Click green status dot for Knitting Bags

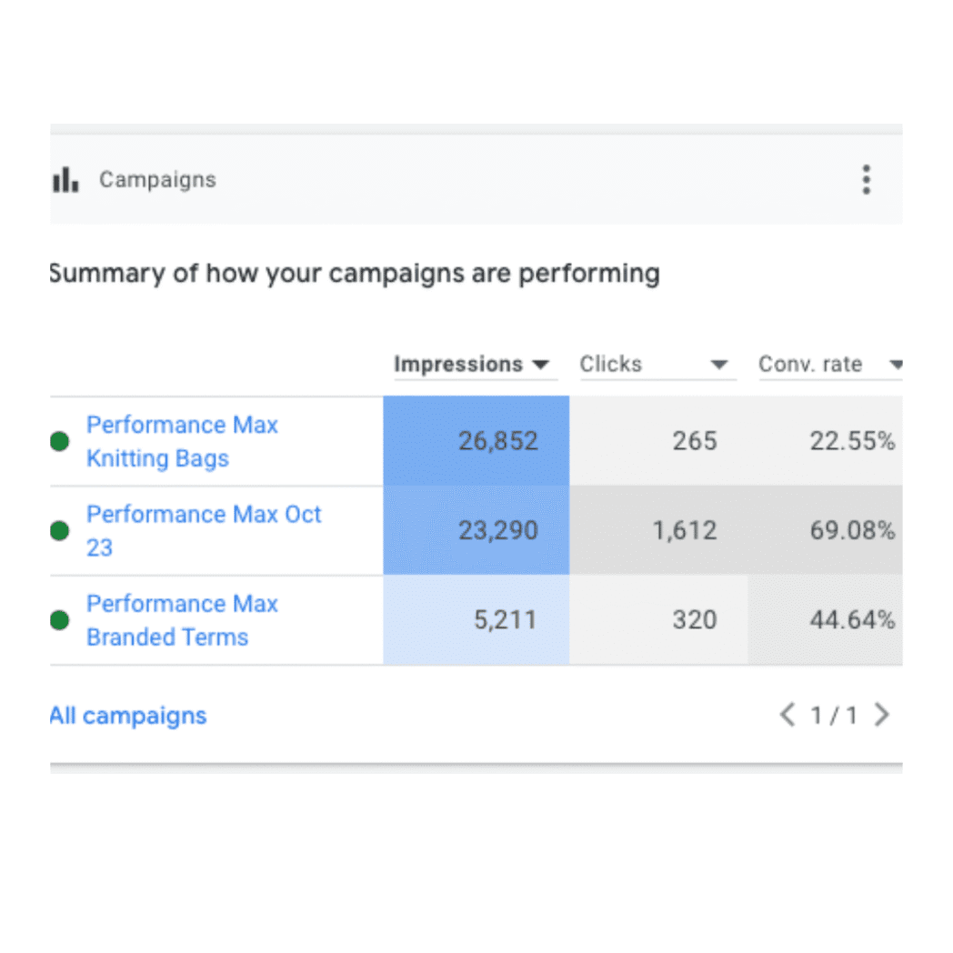60,442
